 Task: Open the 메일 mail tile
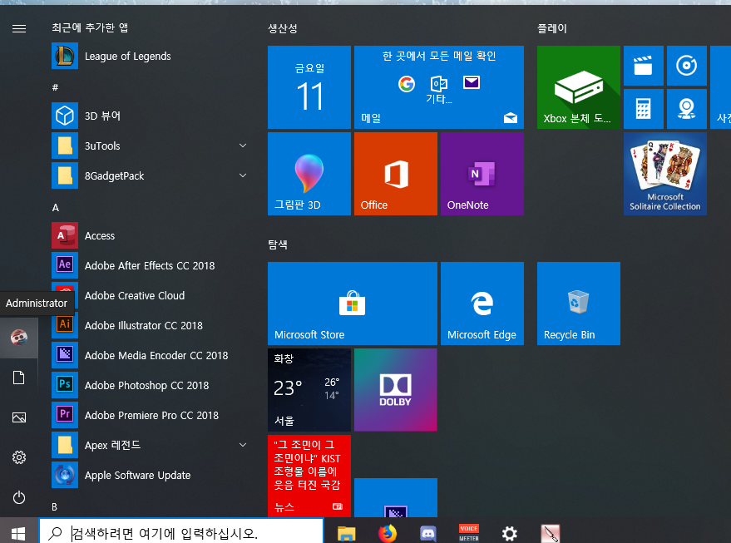point(439,87)
